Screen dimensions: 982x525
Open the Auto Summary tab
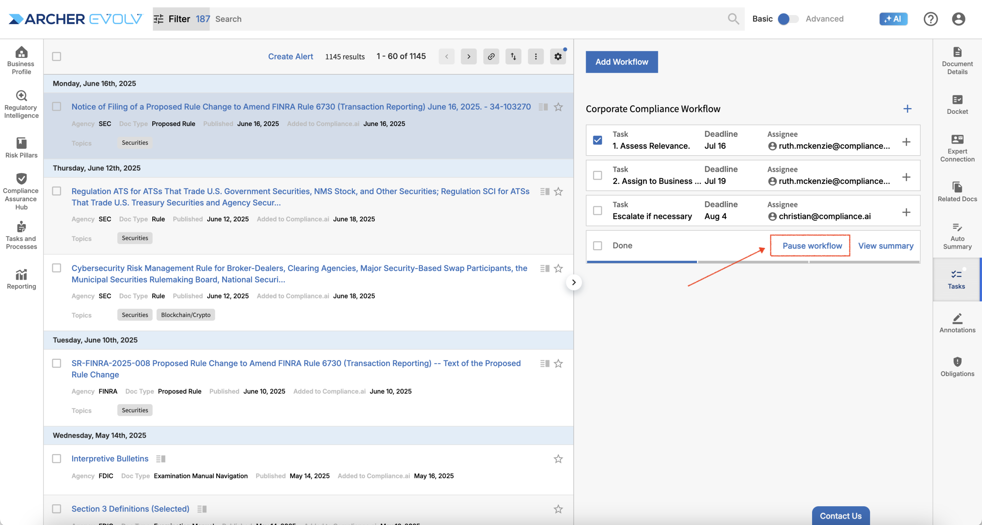point(957,236)
